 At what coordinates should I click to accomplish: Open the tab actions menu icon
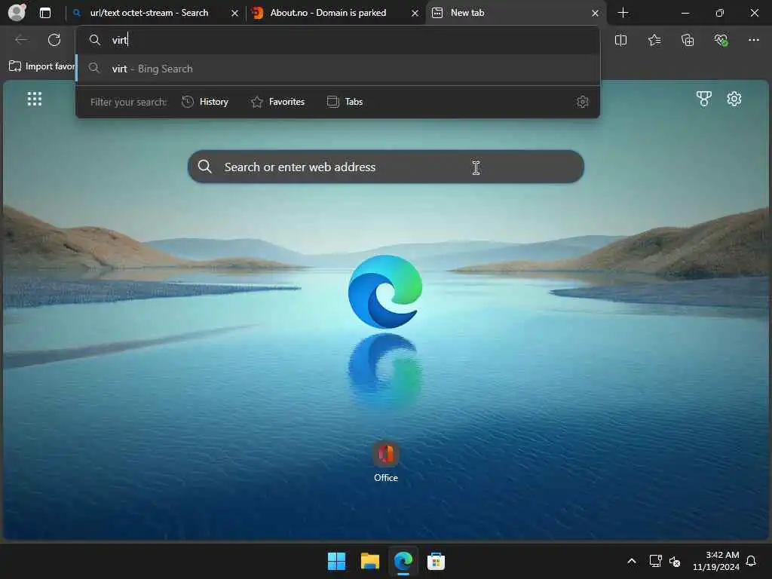click(44, 13)
